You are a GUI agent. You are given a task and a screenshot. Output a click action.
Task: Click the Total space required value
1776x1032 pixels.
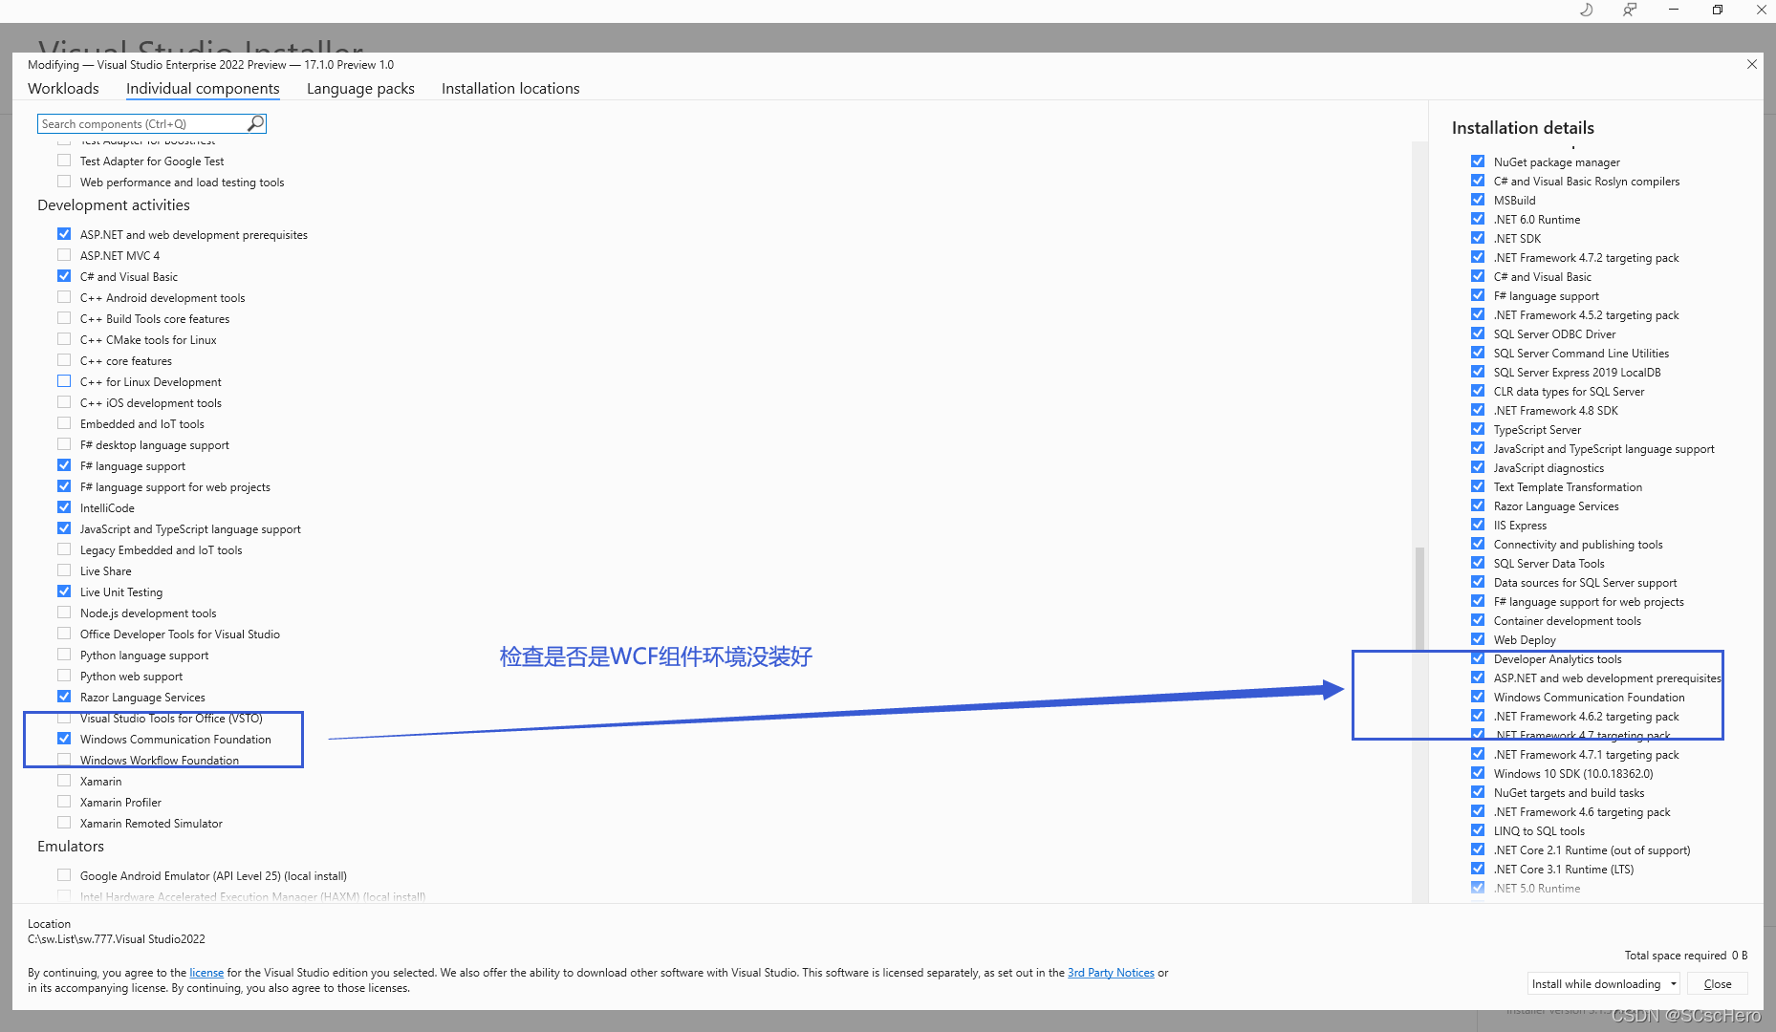click(x=1740, y=956)
